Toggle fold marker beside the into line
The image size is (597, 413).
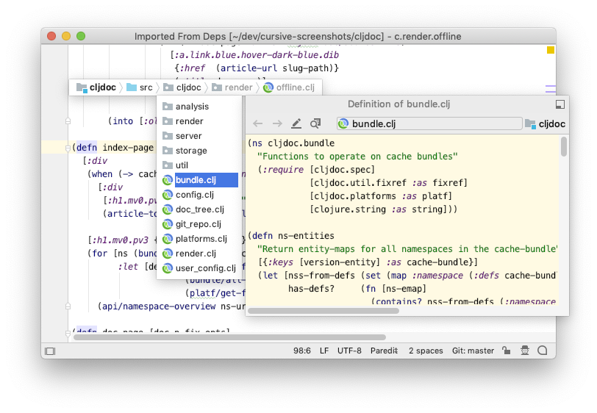[x=68, y=121]
